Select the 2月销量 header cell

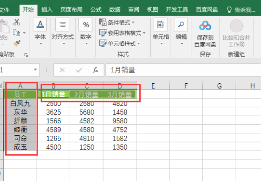tap(86, 94)
